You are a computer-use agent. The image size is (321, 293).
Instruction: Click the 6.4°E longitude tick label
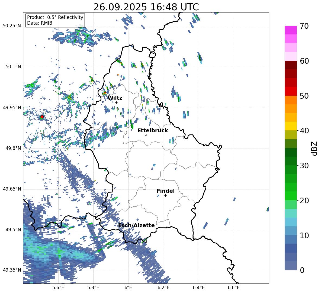[x=198, y=288]
